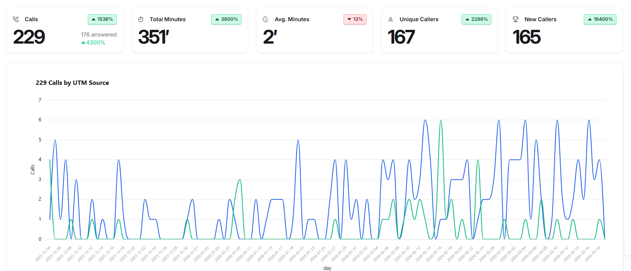This screenshot has height=271, width=631.
Task: Select the red 13% badge on Avg. Minutes
Action: coord(355,19)
